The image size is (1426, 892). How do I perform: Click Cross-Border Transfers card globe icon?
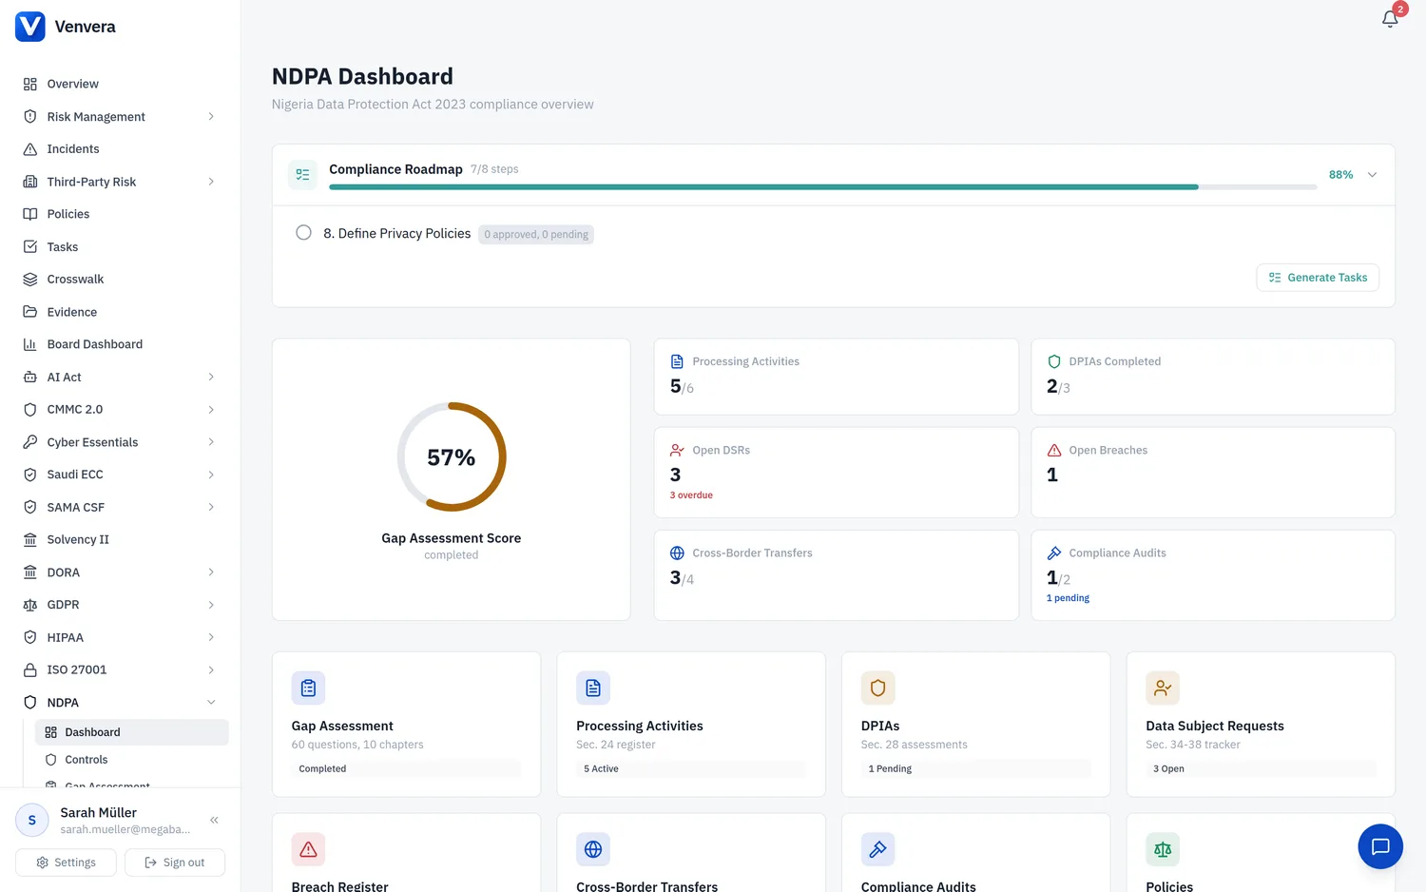pyautogui.click(x=593, y=849)
